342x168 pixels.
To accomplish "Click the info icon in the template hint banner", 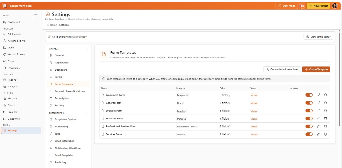I will (104, 79).
